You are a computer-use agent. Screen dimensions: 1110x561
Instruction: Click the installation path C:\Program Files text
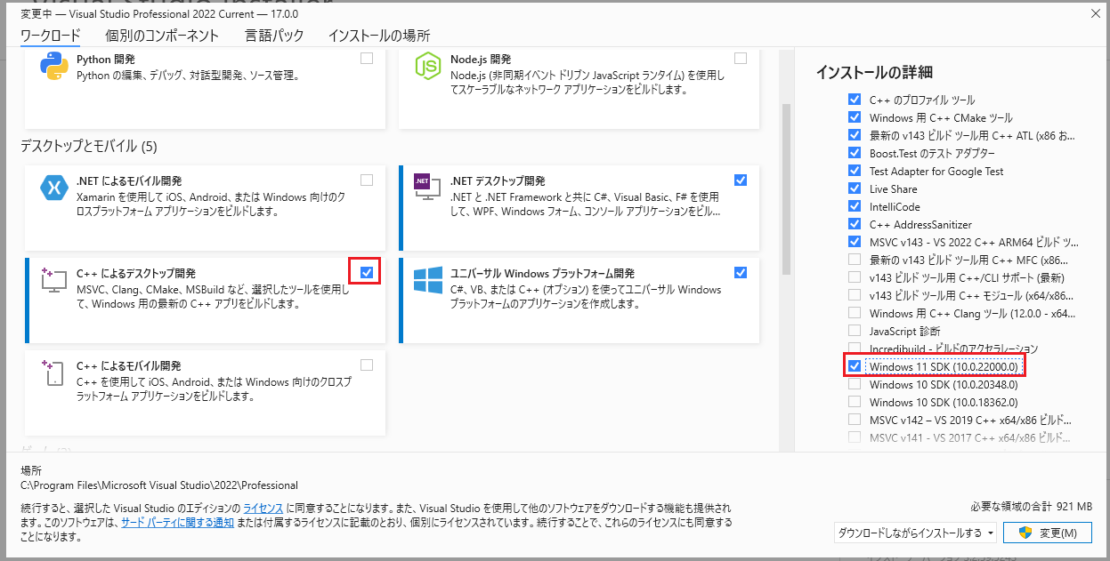pos(159,485)
